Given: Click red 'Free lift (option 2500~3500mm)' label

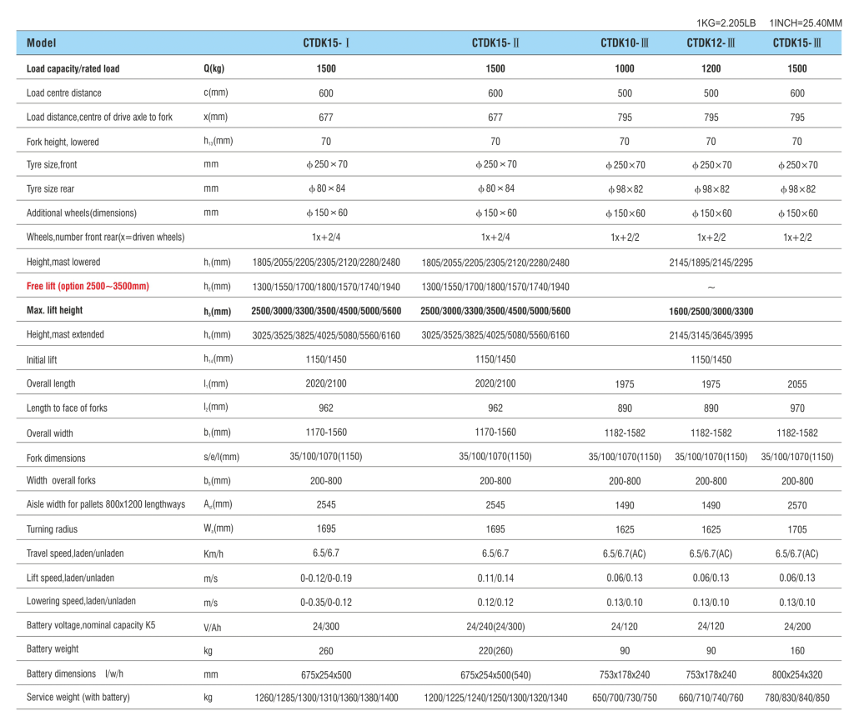Looking at the screenshot, I should click(x=88, y=286).
